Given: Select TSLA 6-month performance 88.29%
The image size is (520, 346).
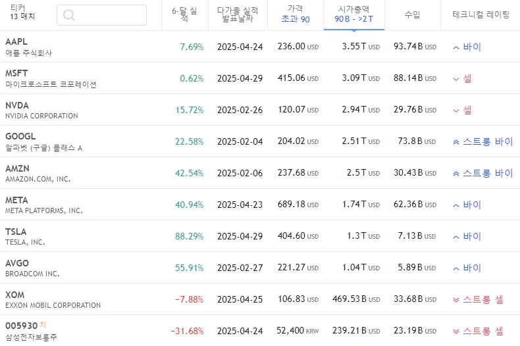Looking at the screenshot, I should 190,236.
